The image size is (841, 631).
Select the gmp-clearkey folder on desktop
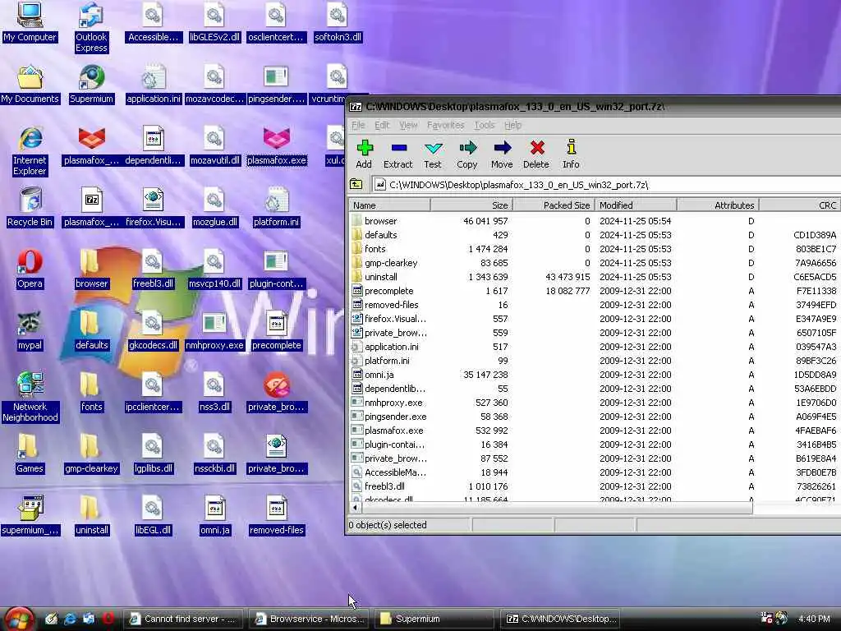click(x=91, y=454)
